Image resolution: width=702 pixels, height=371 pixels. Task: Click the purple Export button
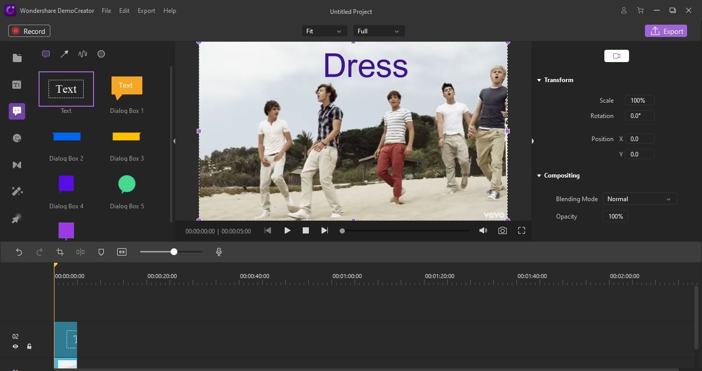coord(666,31)
